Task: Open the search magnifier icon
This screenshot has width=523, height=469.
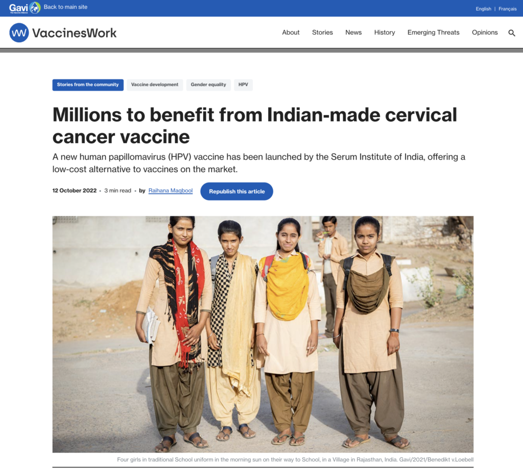Action: tap(512, 33)
